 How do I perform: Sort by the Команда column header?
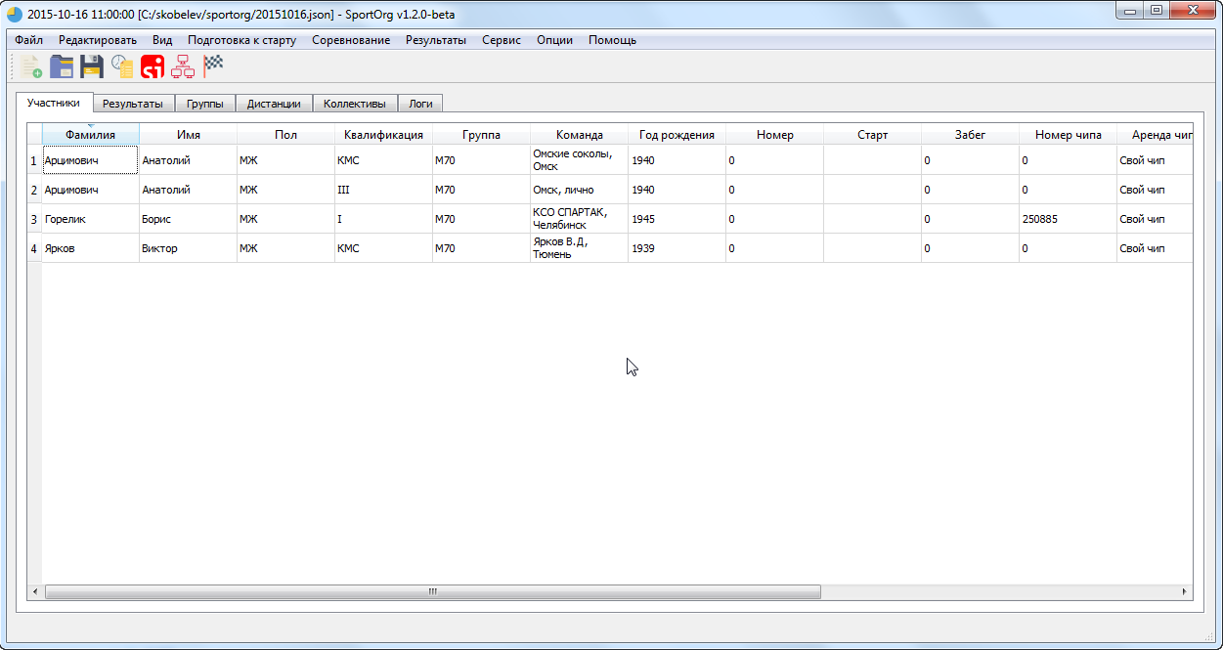pos(579,135)
